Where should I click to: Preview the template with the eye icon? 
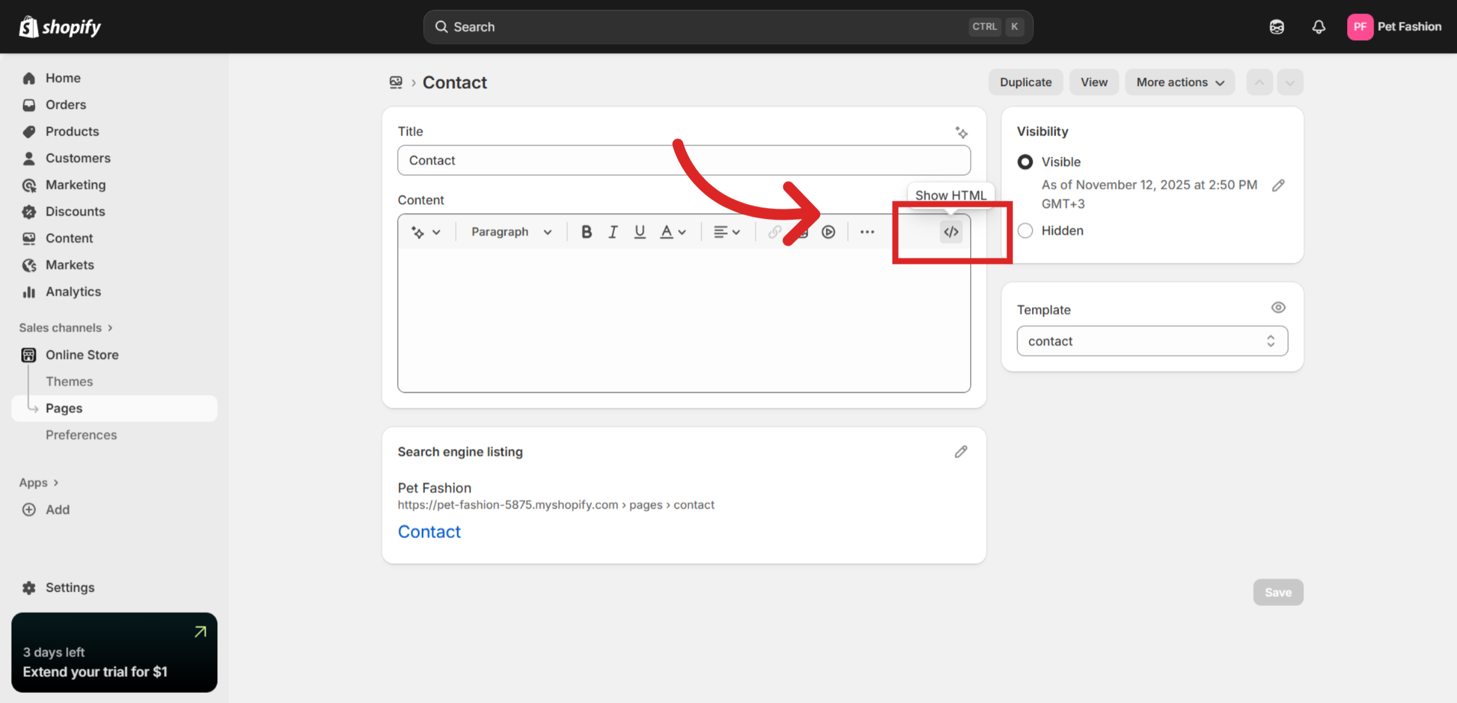coord(1279,308)
